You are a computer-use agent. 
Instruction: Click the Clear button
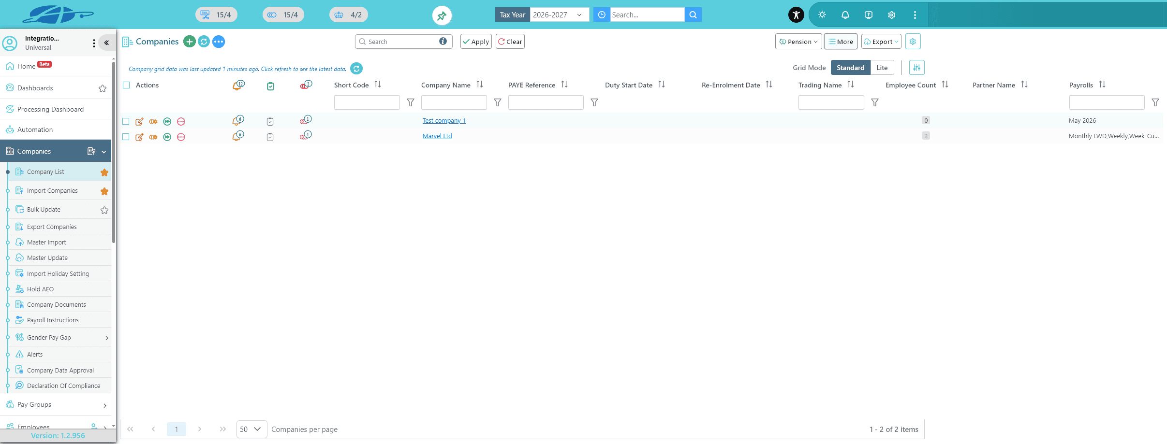tap(510, 42)
